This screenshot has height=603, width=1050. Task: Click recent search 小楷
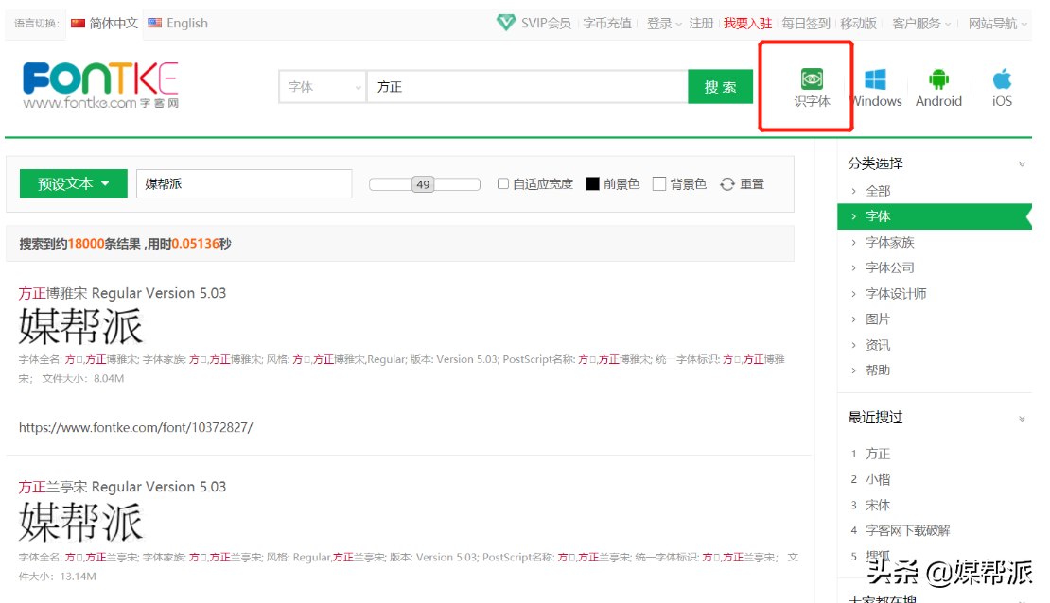[x=878, y=479]
